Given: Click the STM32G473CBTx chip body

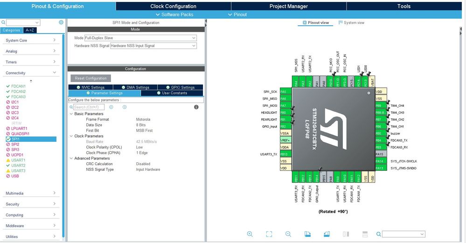Looking at the screenshot, I should (333, 129).
